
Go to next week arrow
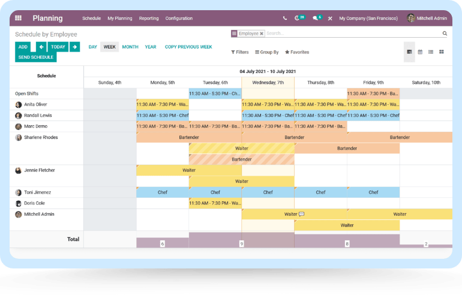(x=74, y=47)
